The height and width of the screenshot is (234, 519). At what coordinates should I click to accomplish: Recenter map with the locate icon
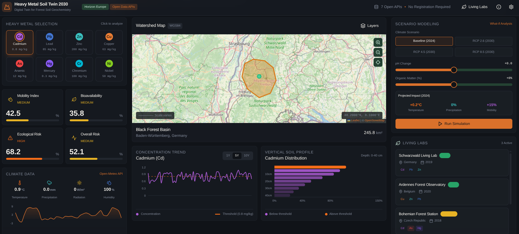378,62
